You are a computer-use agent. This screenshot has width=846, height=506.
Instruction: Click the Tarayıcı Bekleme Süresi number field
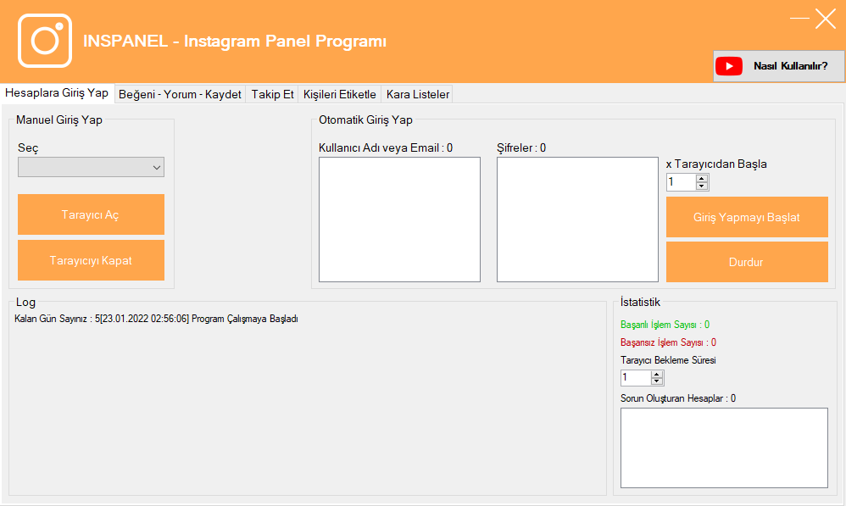[x=636, y=378]
